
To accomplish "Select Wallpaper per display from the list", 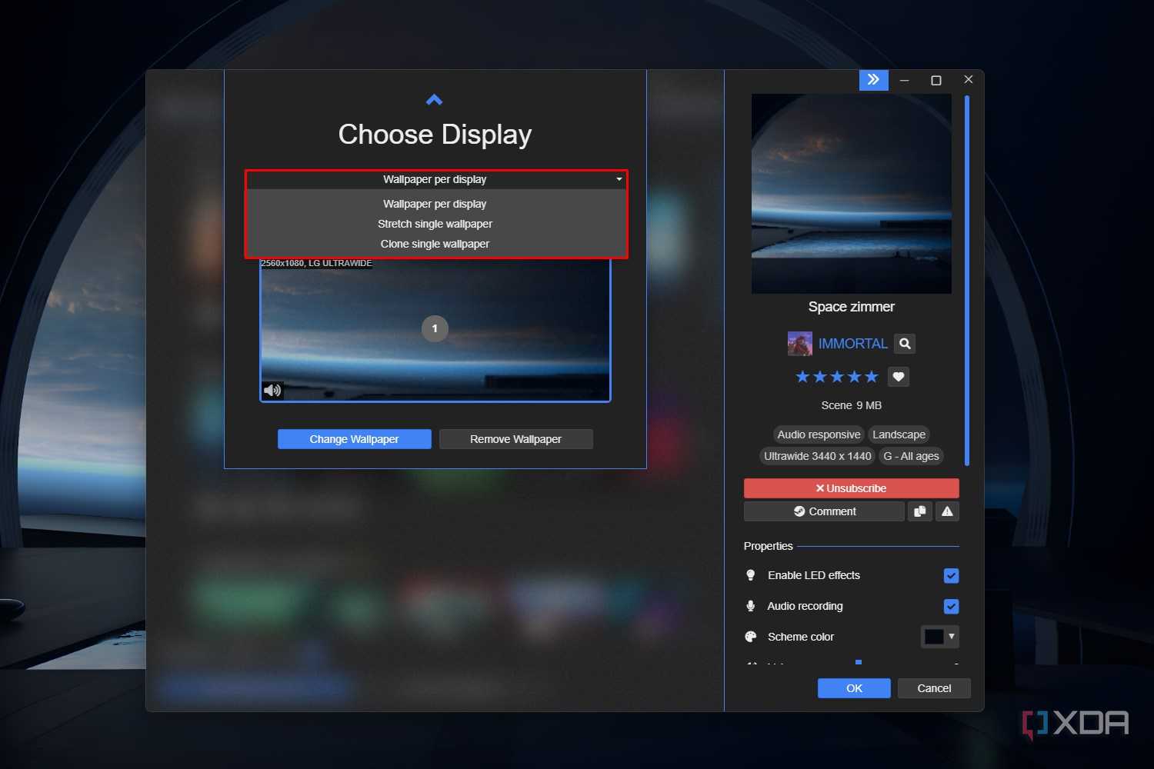I will [435, 204].
